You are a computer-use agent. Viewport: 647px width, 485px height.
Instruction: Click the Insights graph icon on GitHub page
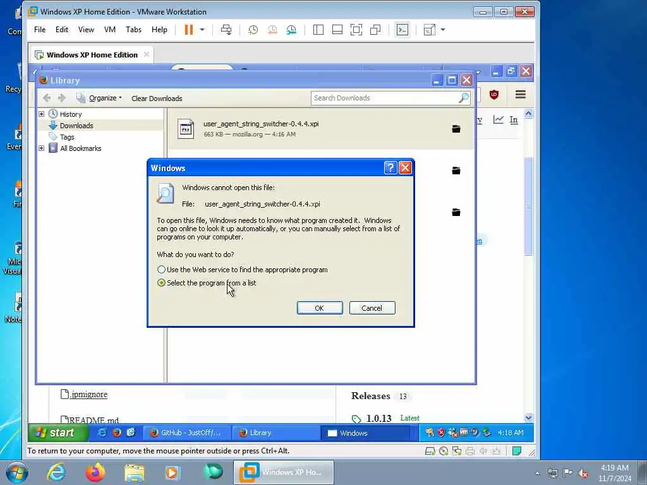pyautogui.click(x=499, y=119)
